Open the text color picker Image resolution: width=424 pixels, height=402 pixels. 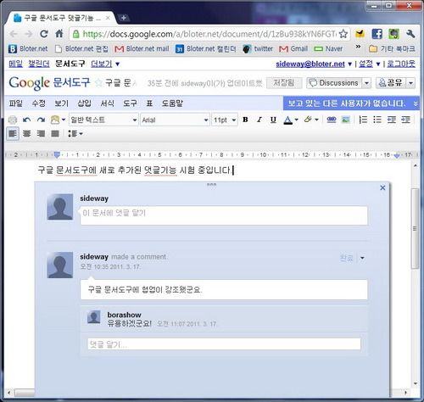click(291, 120)
